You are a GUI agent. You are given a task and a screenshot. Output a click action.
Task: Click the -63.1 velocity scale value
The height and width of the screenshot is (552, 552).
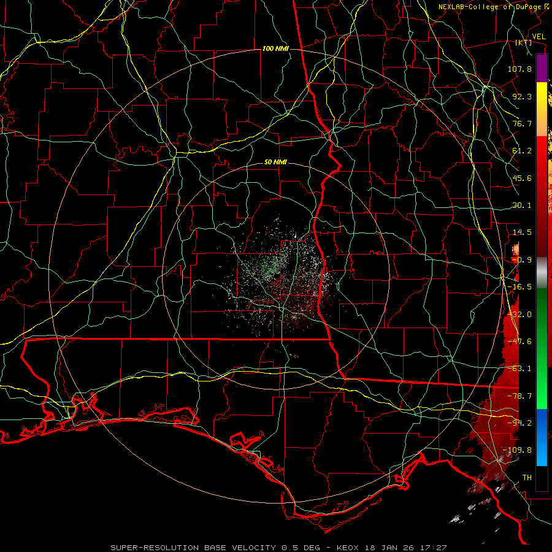pos(519,369)
